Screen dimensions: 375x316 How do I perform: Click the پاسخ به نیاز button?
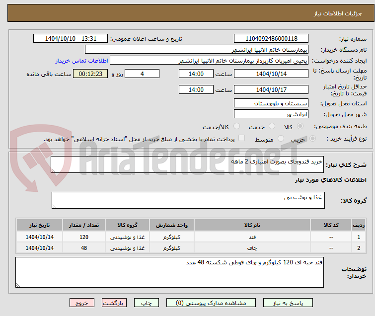coord(288,303)
